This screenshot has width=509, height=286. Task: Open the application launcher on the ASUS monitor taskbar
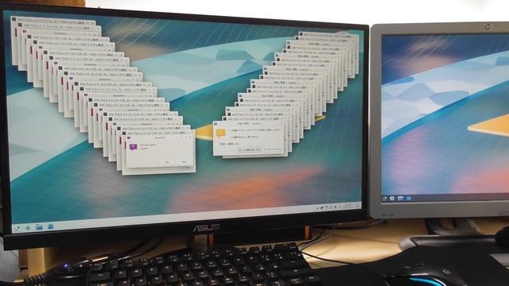[x=17, y=228]
